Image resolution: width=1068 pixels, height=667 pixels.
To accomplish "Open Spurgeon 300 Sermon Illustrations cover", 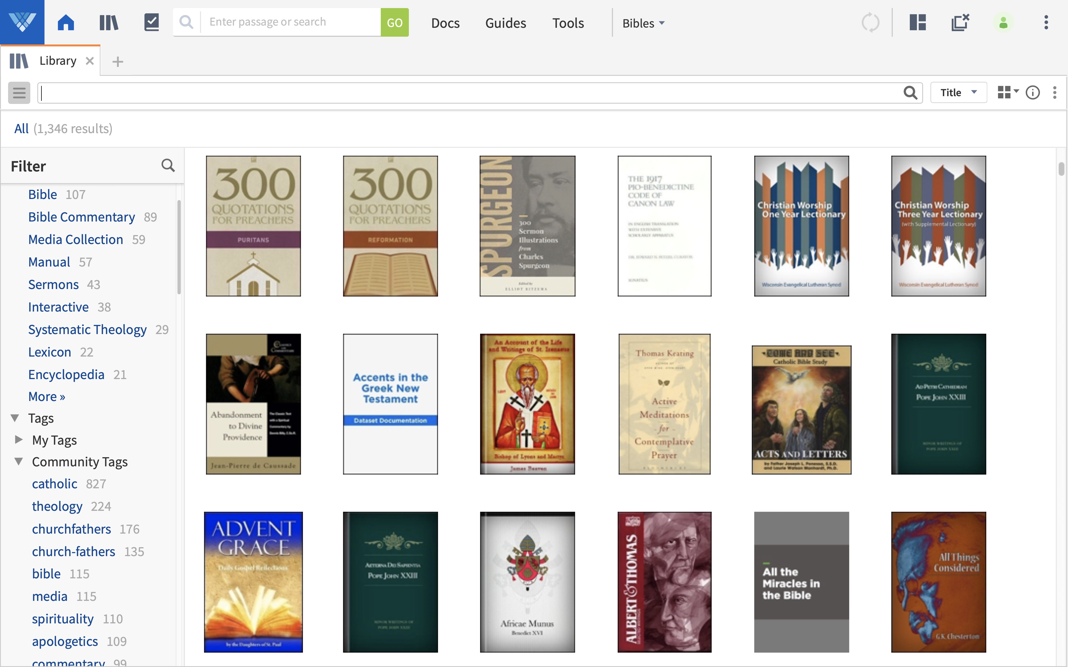I will pos(527,226).
